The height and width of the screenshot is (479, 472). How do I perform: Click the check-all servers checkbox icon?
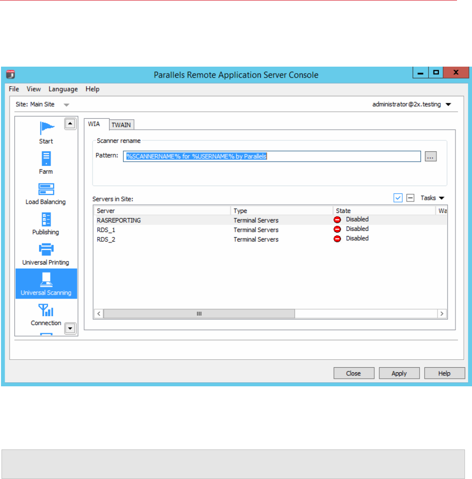[398, 197]
